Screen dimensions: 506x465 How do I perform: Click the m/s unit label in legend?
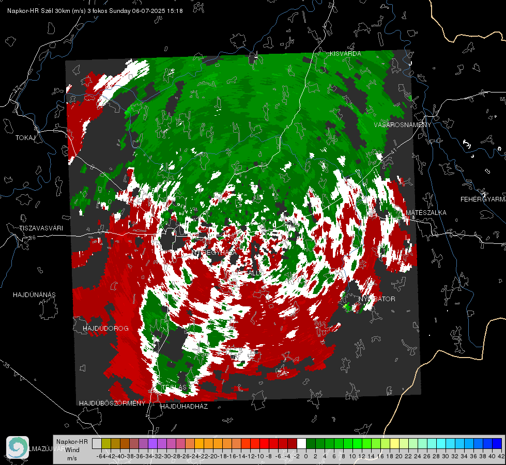(x=72, y=458)
